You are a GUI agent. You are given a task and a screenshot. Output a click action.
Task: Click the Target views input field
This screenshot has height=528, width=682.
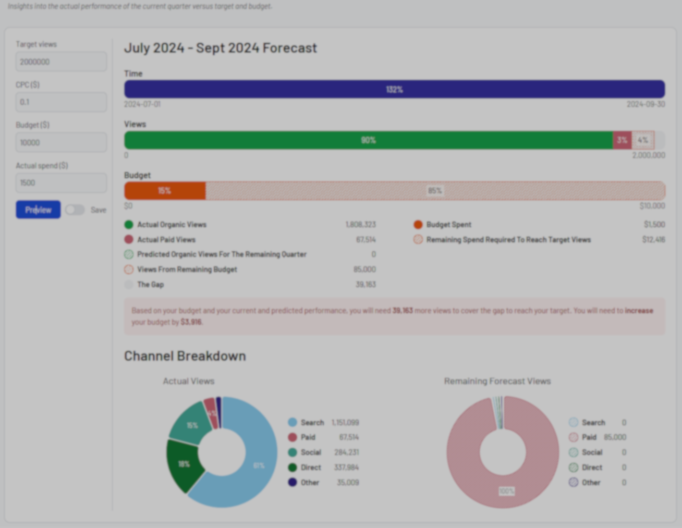(61, 62)
